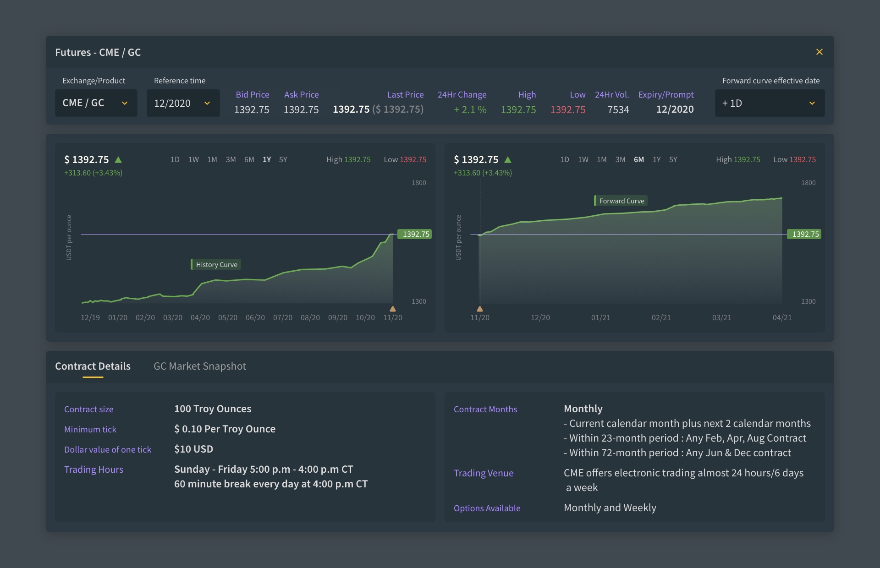
Task: Click the chevron beside + 1D
Action: click(812, 104)
